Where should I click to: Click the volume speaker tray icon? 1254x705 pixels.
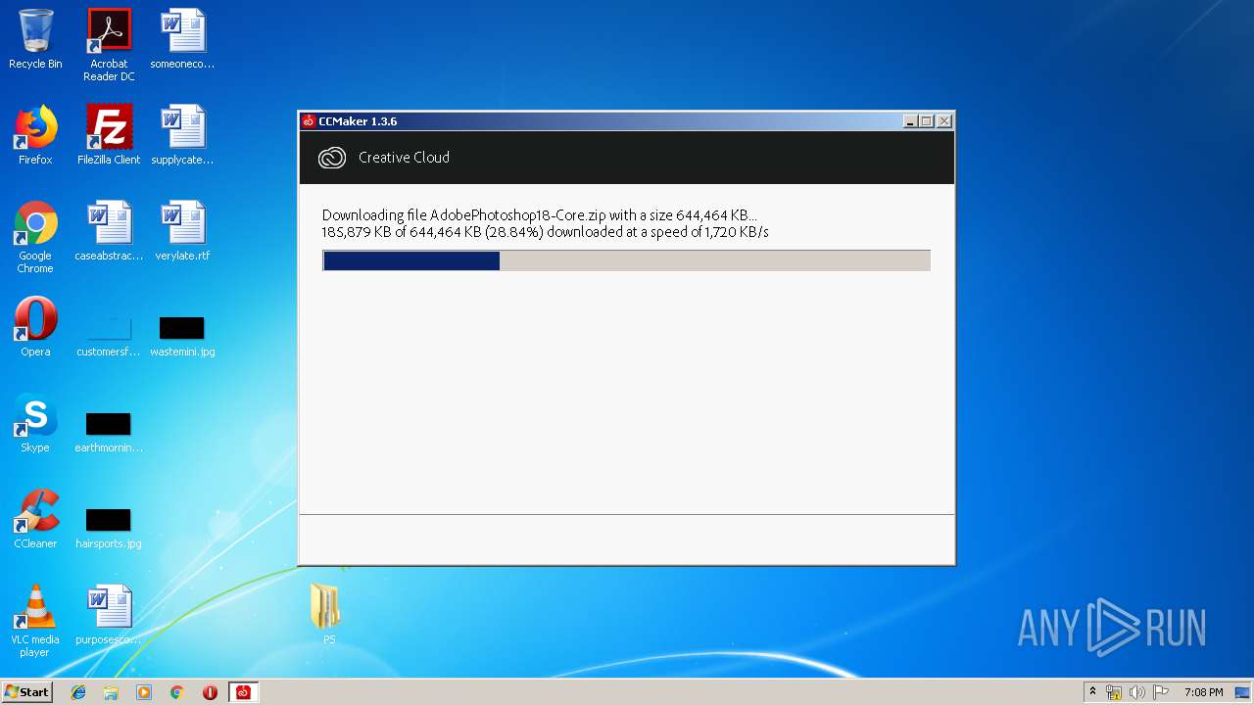(x=1136, y=692)
